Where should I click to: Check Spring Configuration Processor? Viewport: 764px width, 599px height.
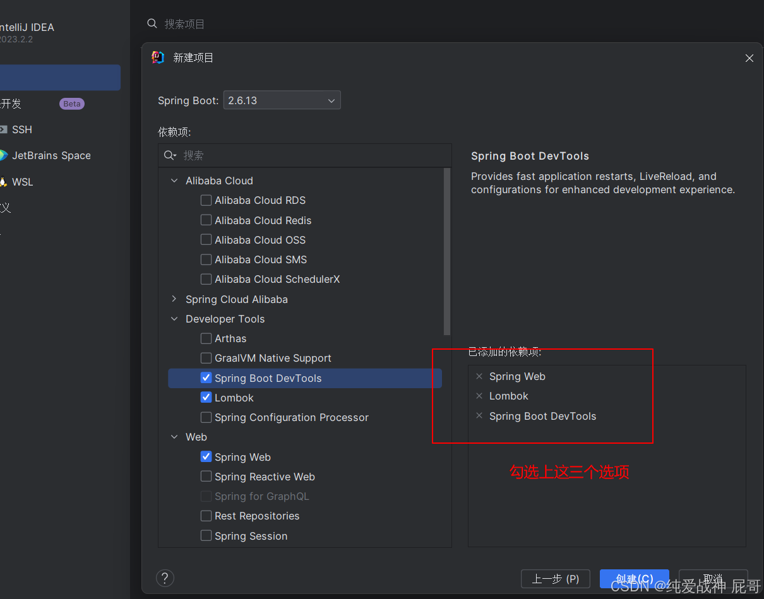tap(206, 417)
